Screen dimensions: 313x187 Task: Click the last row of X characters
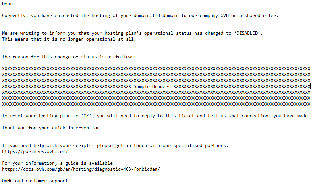point(156,104)
